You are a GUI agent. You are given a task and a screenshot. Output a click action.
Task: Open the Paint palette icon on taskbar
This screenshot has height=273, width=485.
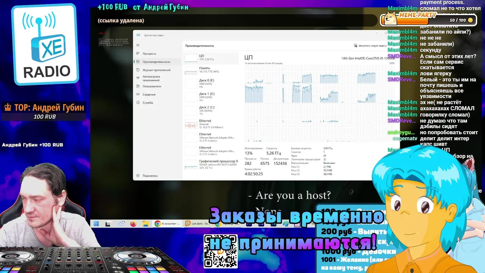286,224
